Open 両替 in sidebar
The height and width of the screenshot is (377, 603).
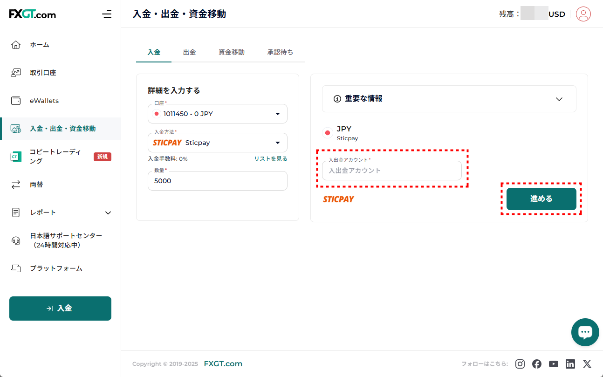(36, 185)
